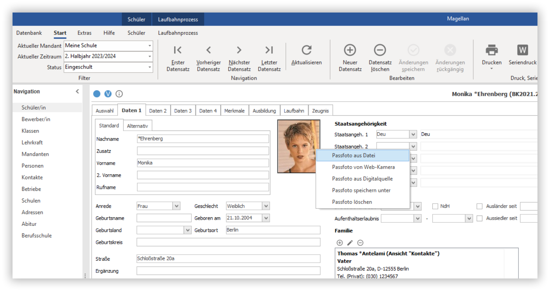This screenshot has height=291, width=550.
Task: Jump to Nächster Datensatz arrow
Action: click(239, 50)
